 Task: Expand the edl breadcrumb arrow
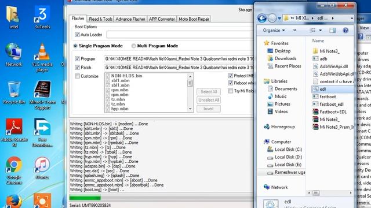333,18
